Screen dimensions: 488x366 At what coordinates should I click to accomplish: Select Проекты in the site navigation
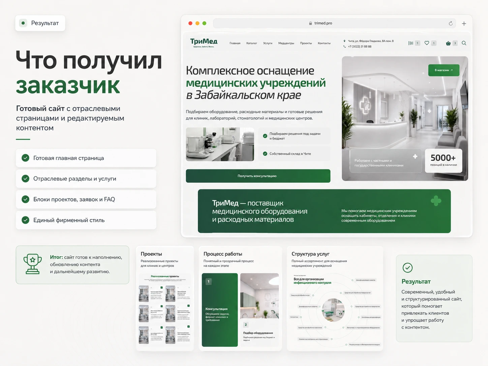306,43
